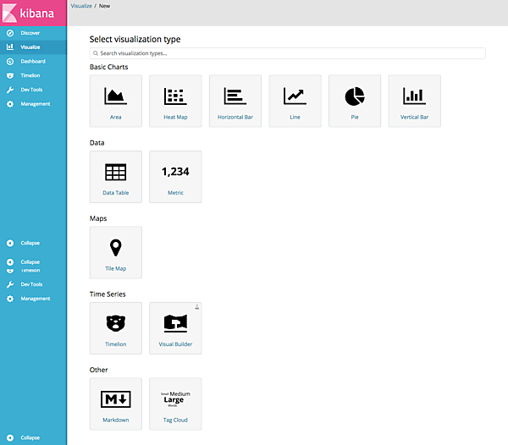Click the 'Select visualization type' heading
This screenshot has height=445, width=508.
(x=135, y=39)
